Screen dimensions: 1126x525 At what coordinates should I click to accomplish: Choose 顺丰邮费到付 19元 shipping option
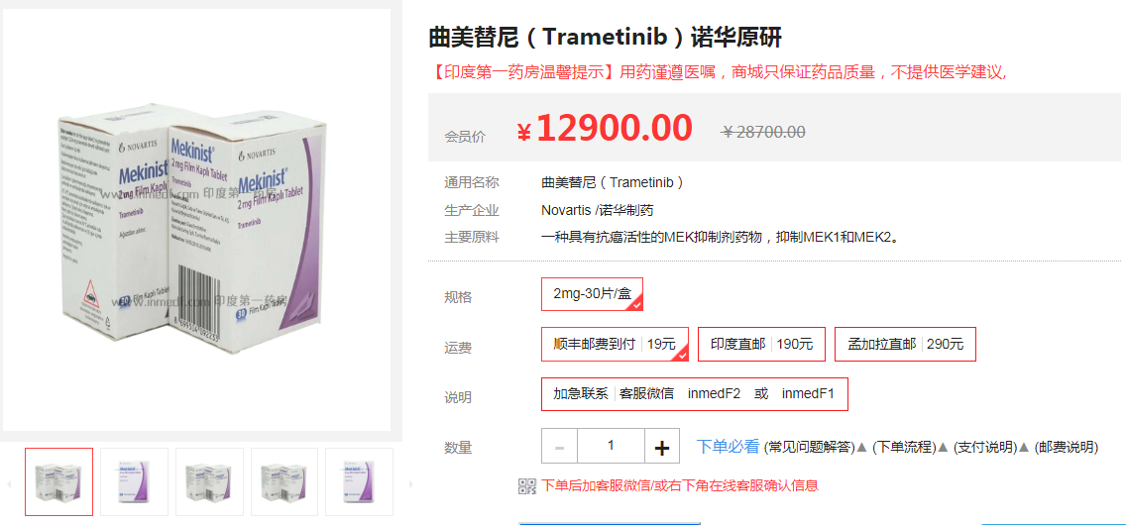click(615, 344)
